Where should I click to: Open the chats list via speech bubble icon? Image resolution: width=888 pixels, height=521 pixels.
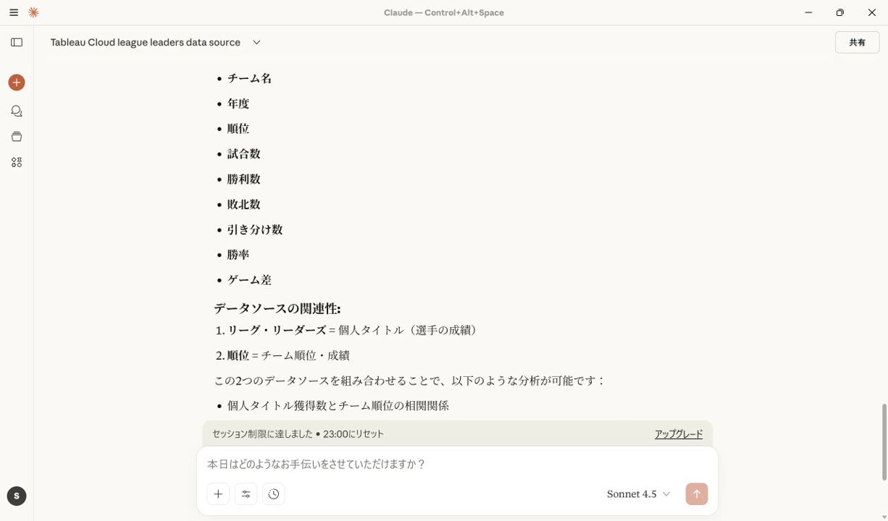click(16, 110)
